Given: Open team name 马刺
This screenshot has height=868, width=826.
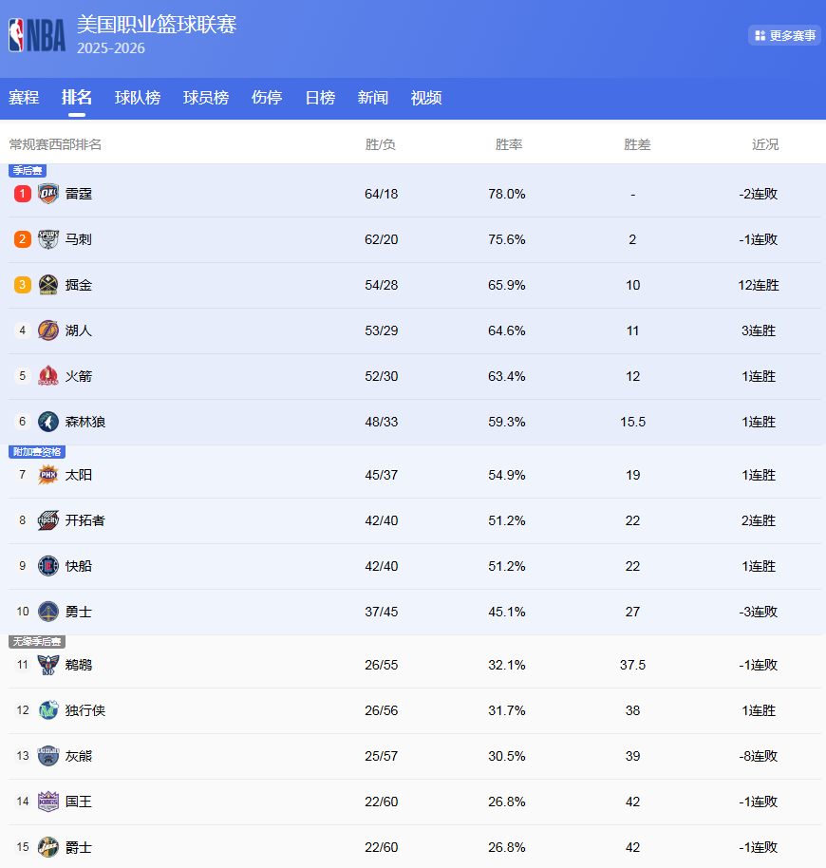Looking at the screenshot, I should [x=79, y=239].
